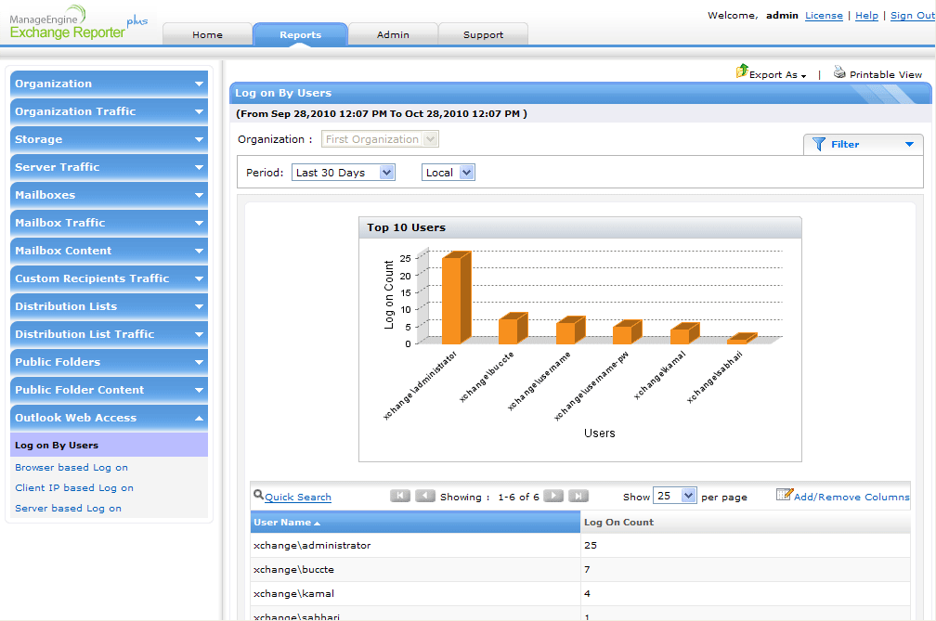Click the Add/Remove Columns icon
The height and width of the screenshot is (621, 936).
click(x=784, y=495)
